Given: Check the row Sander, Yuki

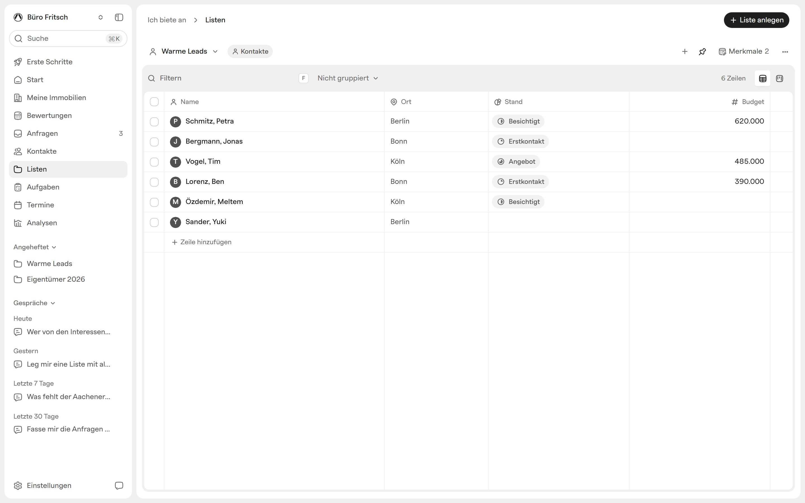Looking at the screenshot, I should [154, 222].
